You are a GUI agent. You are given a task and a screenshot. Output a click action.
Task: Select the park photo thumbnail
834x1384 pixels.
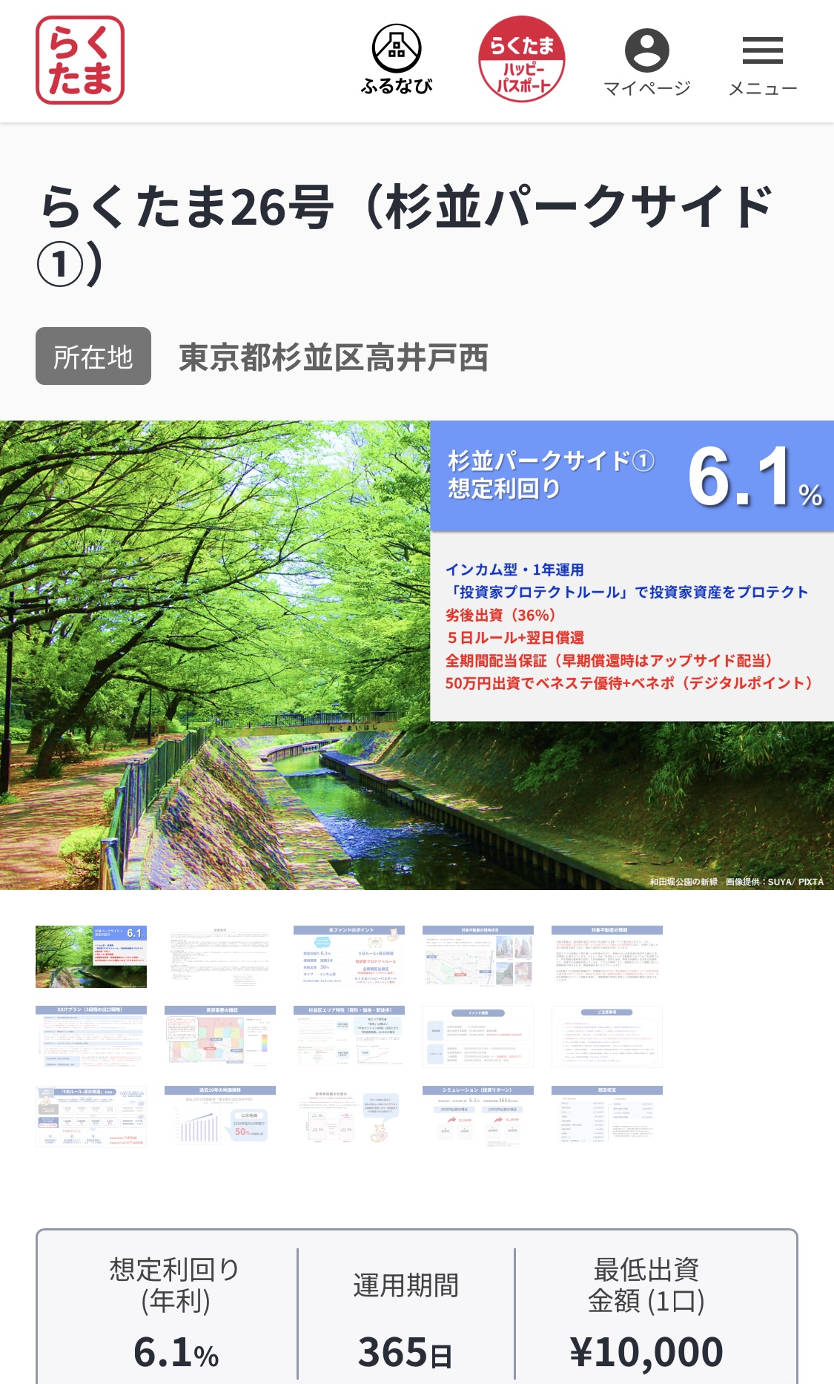click(x=91, y=957)
